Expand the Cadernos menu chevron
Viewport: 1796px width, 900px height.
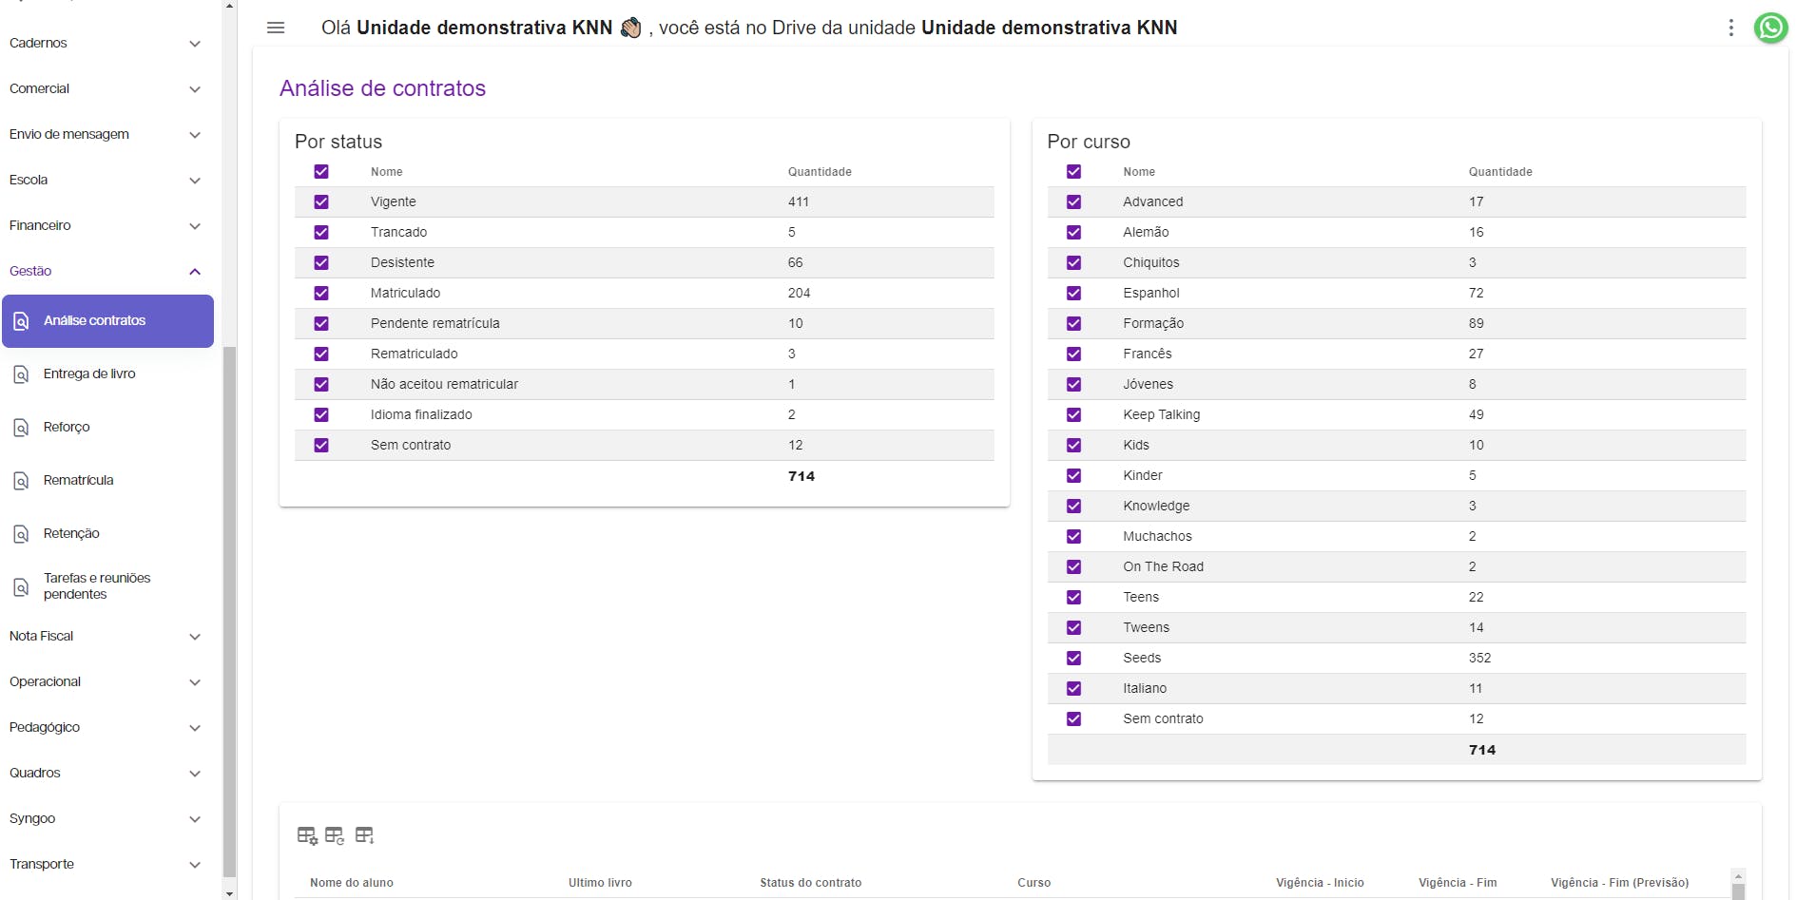coord(195,44)
